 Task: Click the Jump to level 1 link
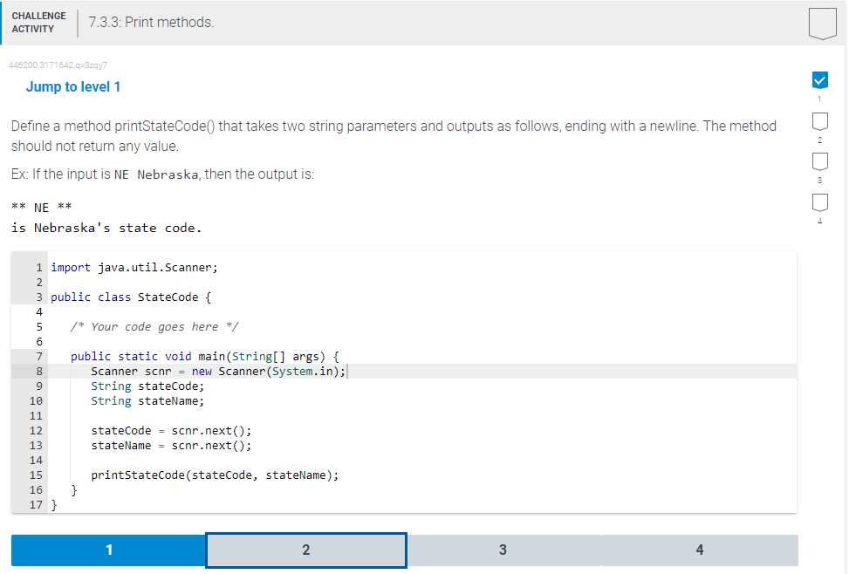(x=73, y=86)
